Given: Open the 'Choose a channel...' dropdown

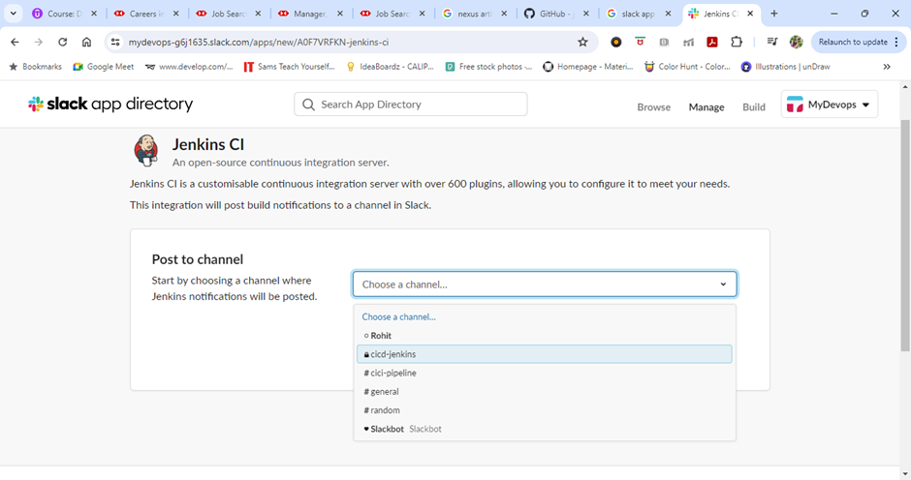Looking at the screenshot, I should pos(544,285).
